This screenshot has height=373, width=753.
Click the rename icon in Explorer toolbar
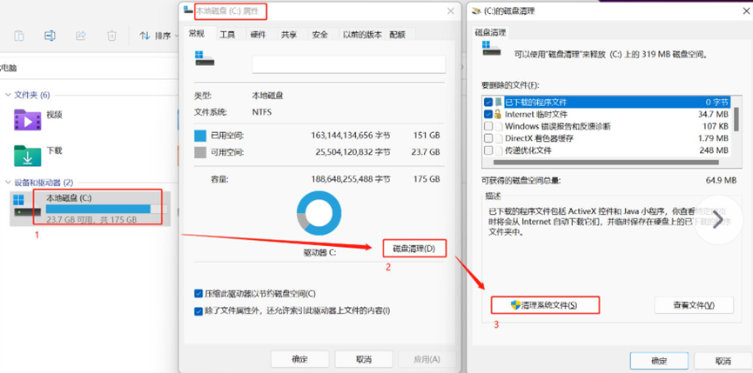(50, 36)
